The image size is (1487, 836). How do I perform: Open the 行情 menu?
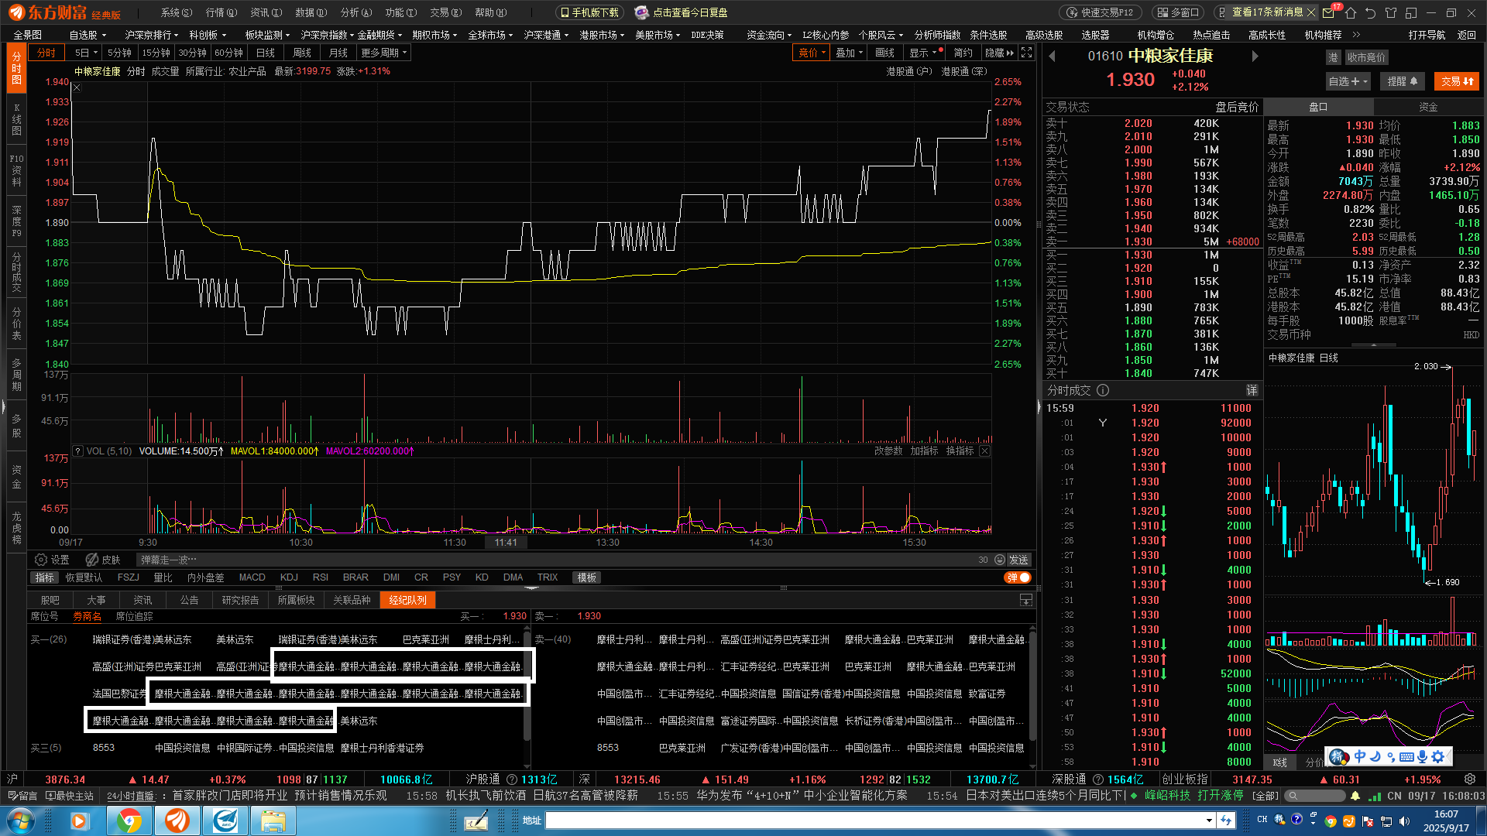tap(221, 12)
